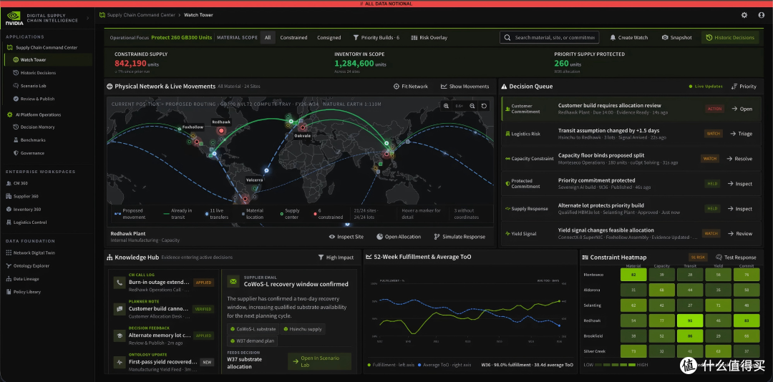The height and width of the screenshot is (382, 773).
Task: Click the Logistics Control truck icon
Action: pos(9,222)
